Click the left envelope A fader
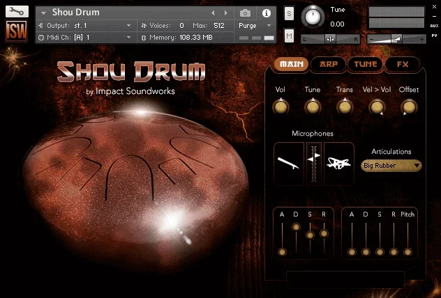Screen dimensions: 441x298 [x=282, y=252]
